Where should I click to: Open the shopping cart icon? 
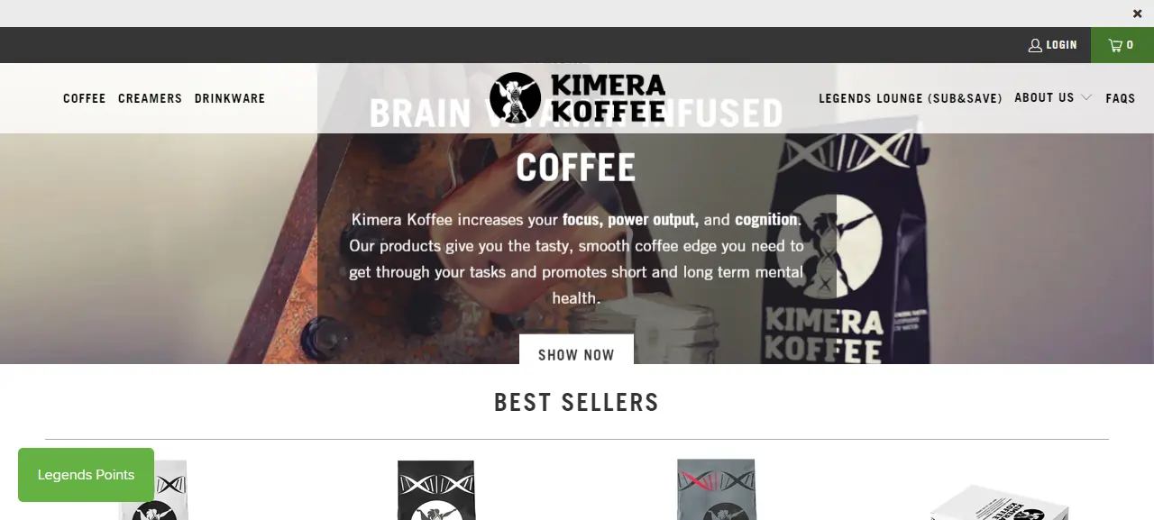point(1115,45)
